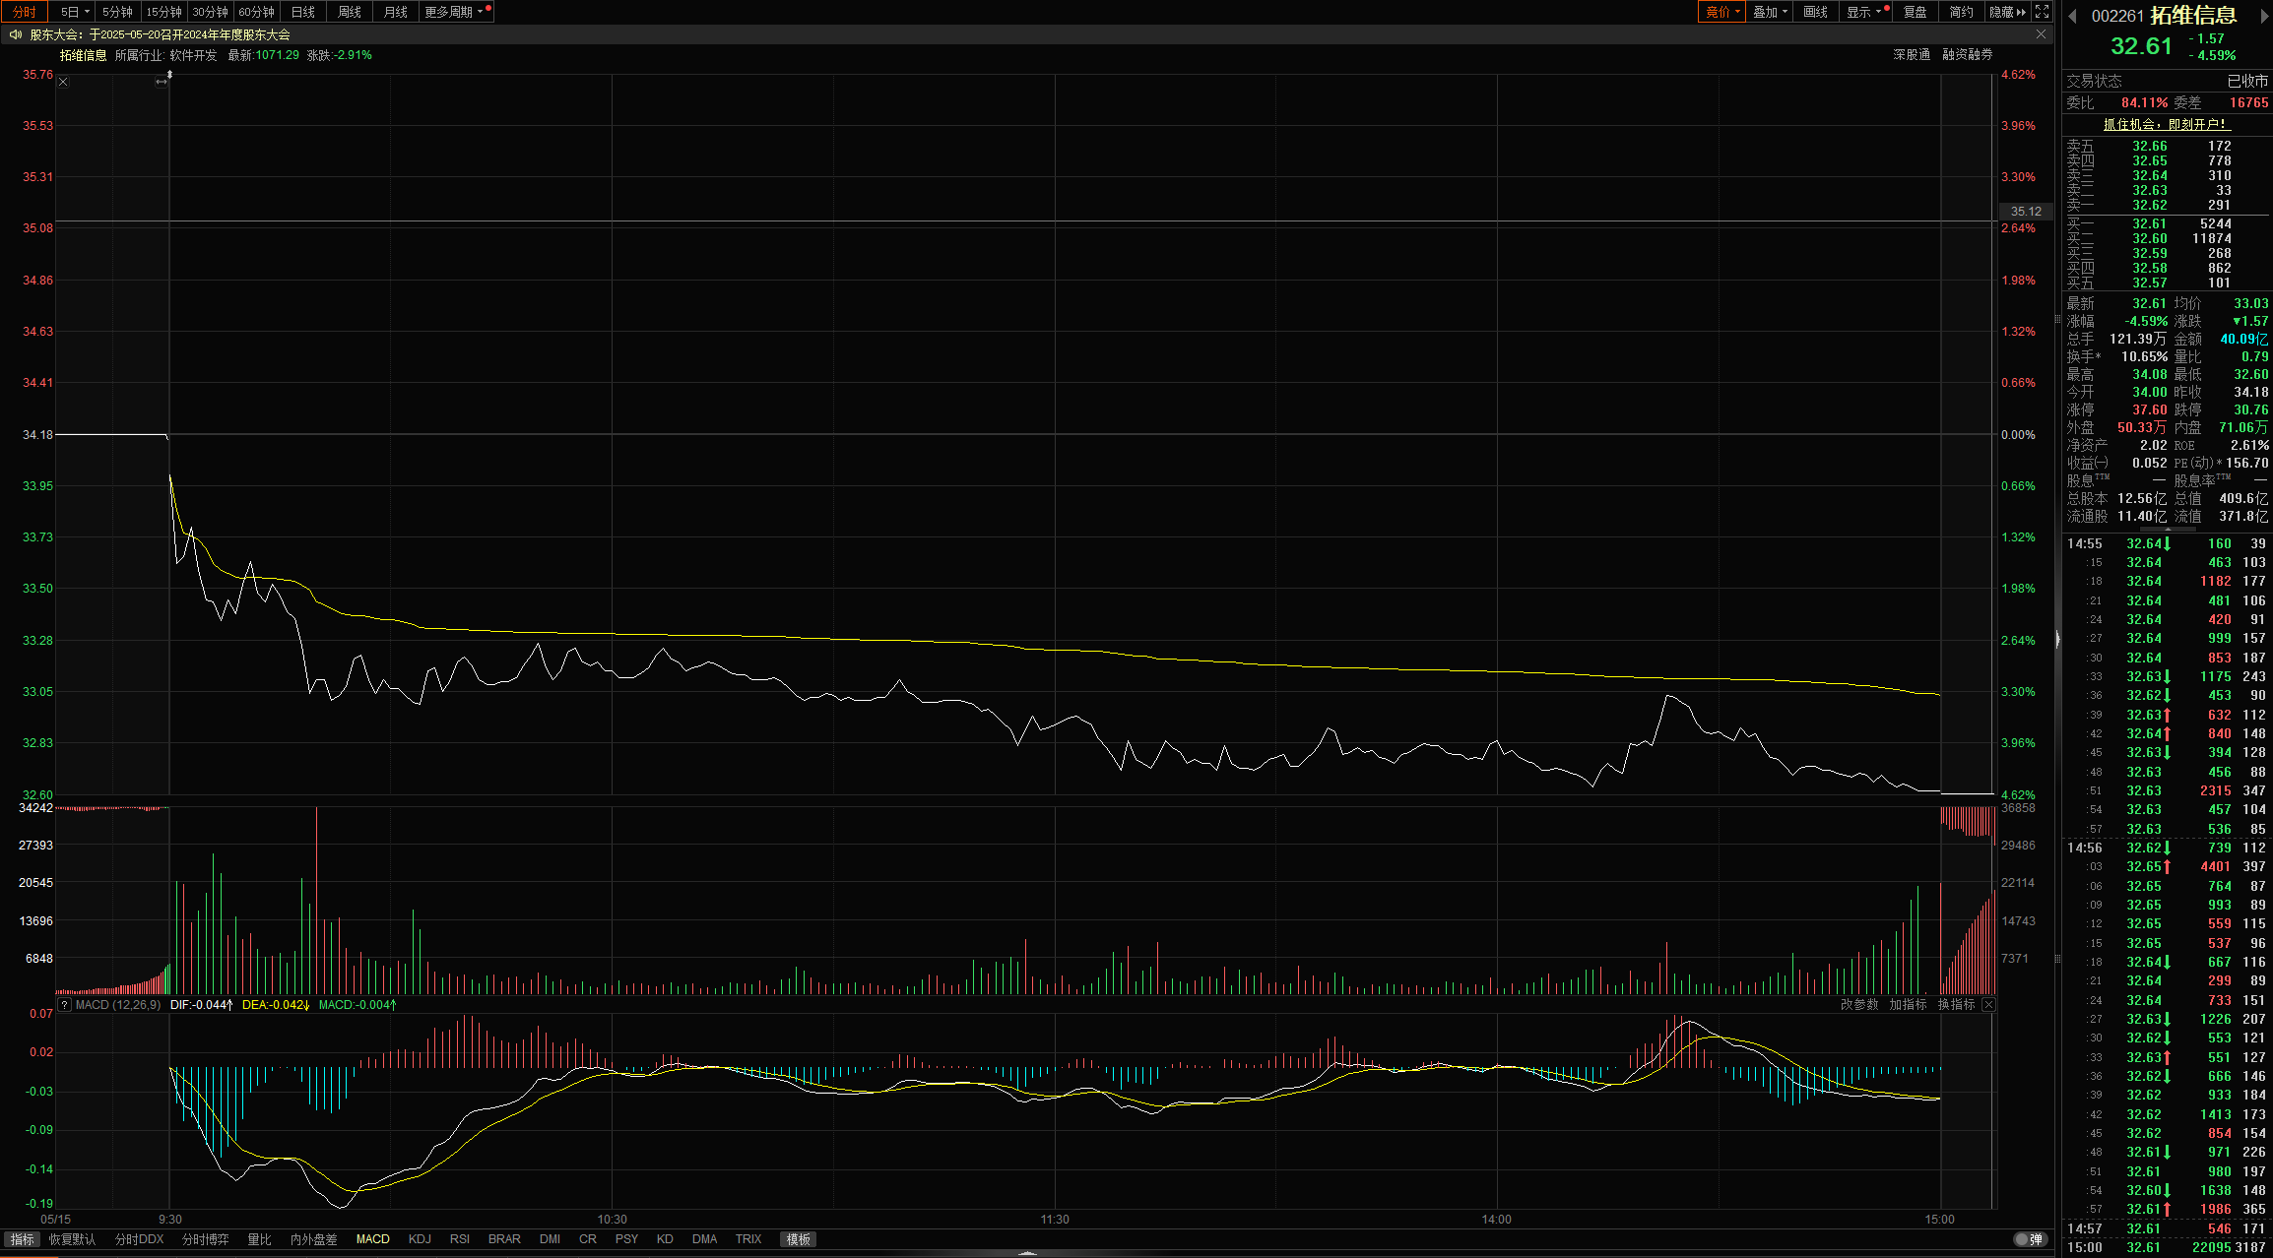This screenshot has width=2273, height=1258.
Task: Open the MACD help question-mark icon
Action: (x=65, y=1005)
